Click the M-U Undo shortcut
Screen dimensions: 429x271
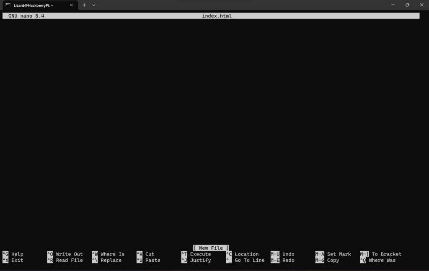tap(282, 254)
